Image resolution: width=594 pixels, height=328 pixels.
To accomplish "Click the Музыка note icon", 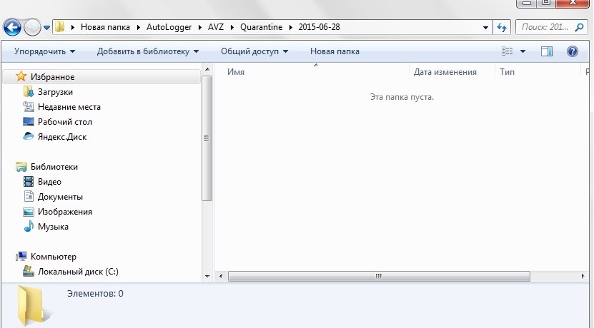I will tap(29, 226).
